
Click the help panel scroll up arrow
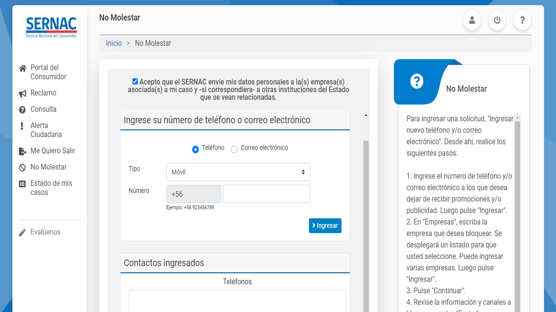coord(517,118)
